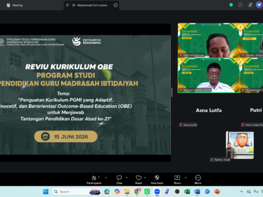Open Copilot from taskbar
The height and width of the screenshot is (197, 263).
pyautogui.click(x=117, y=192)
